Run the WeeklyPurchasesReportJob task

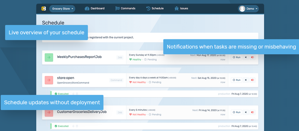pos(236,57)
